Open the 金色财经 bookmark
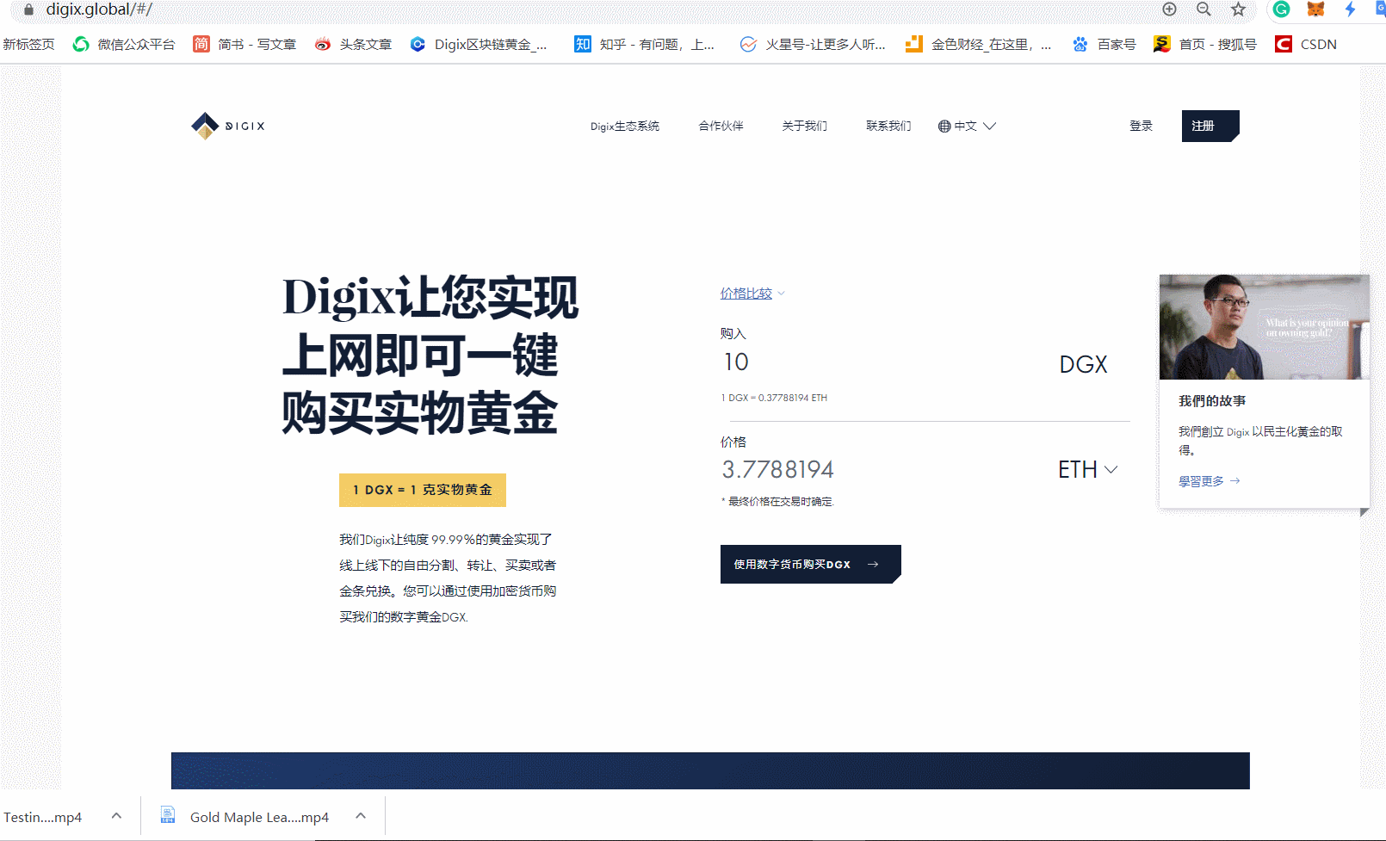The height and width of the screenshot is (841, 1386). [978, 44]
